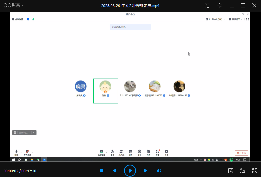Enter fullscreen with bottom-right icon
Screen dimensions: 261x177
pos(255,171)
